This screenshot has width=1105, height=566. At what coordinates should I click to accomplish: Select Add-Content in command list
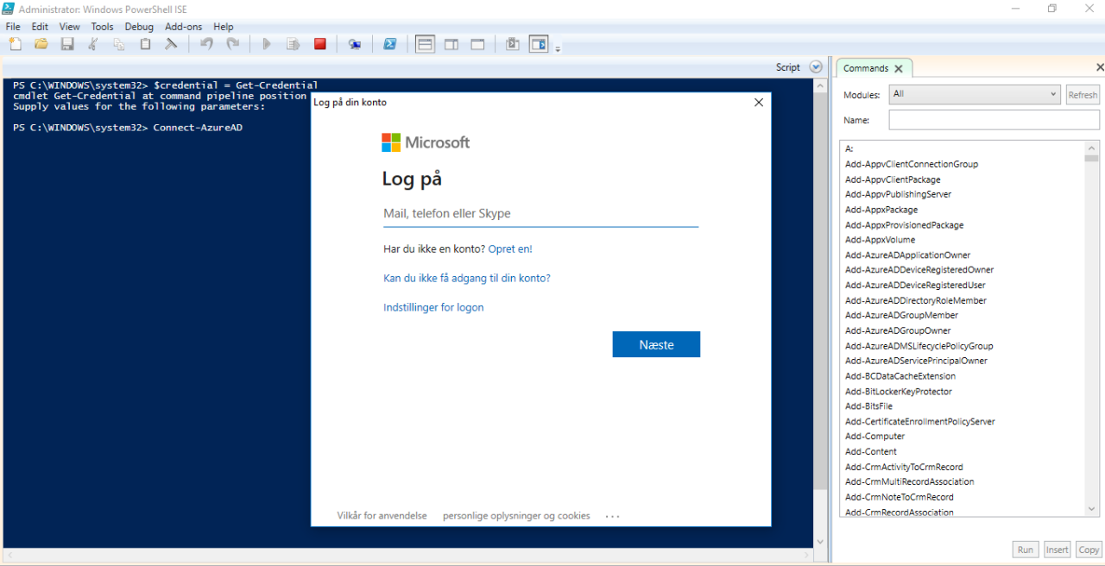pos(871,452)
